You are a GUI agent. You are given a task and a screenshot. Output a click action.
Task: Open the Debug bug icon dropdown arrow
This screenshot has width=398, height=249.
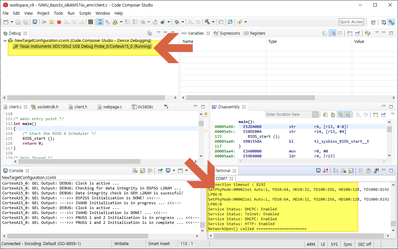coord(183,22)
